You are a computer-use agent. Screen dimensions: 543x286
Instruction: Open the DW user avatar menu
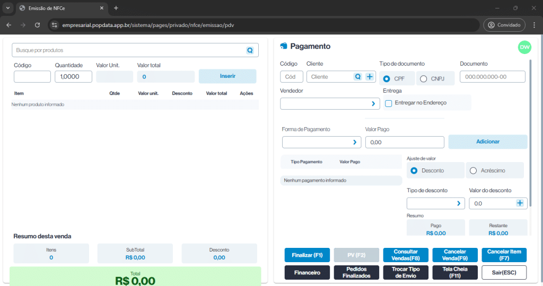click(524, 47)
